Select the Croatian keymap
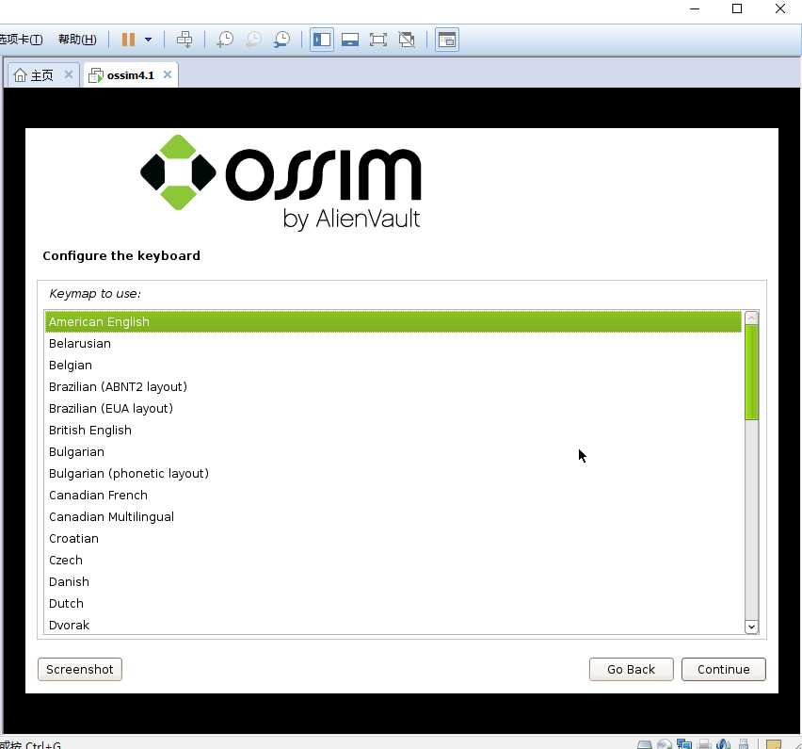The width and height of the screenshot is (802, 749). 393,539
